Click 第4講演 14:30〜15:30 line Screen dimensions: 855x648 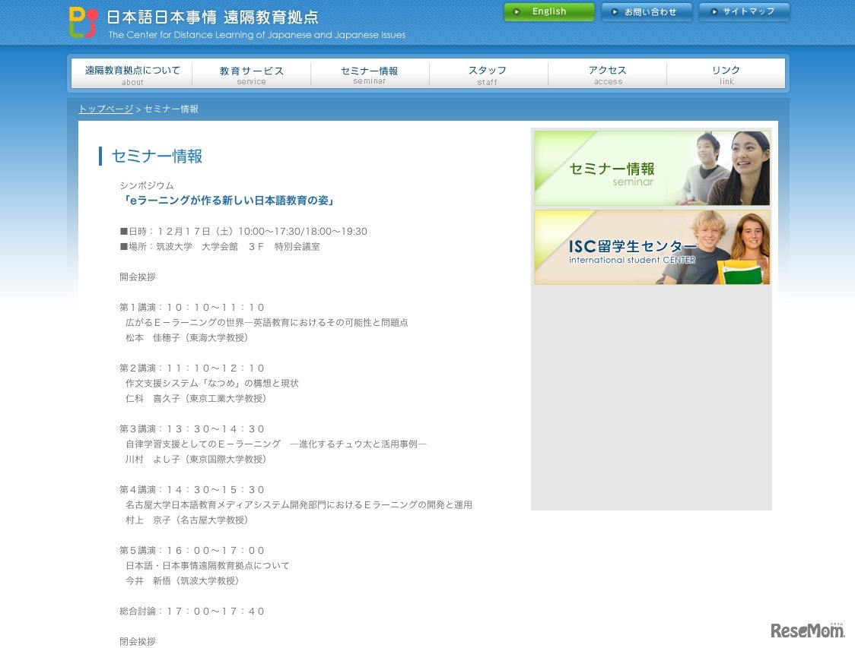pos(192,489)
